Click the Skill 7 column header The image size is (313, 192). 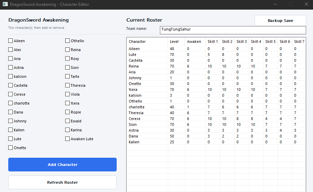[x=299, y=41]
